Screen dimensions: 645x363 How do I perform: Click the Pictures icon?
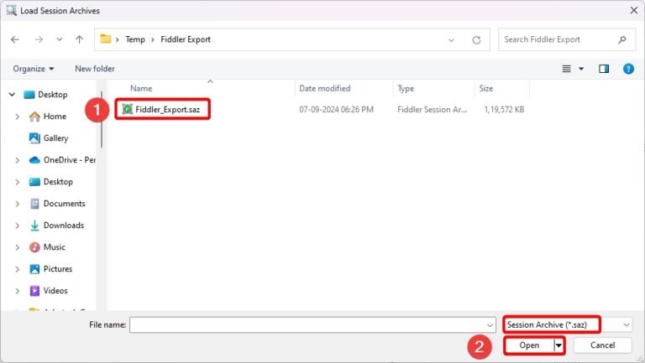click(x=34, y=269)
